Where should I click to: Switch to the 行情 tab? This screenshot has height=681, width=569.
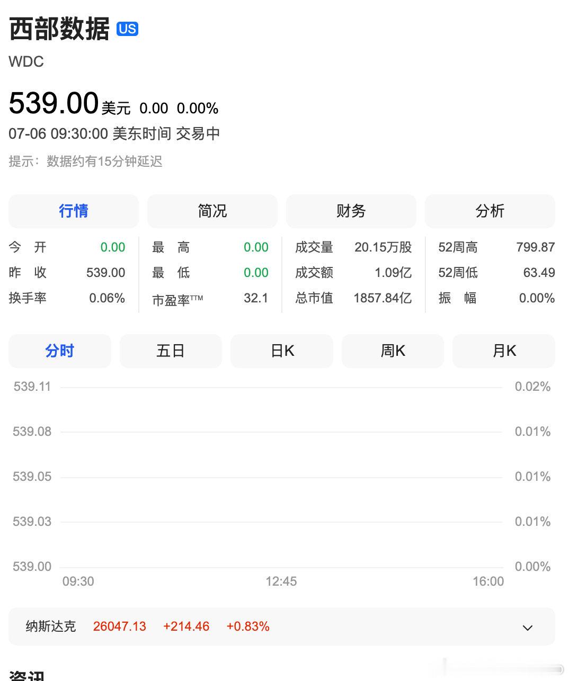coord(74,211)
